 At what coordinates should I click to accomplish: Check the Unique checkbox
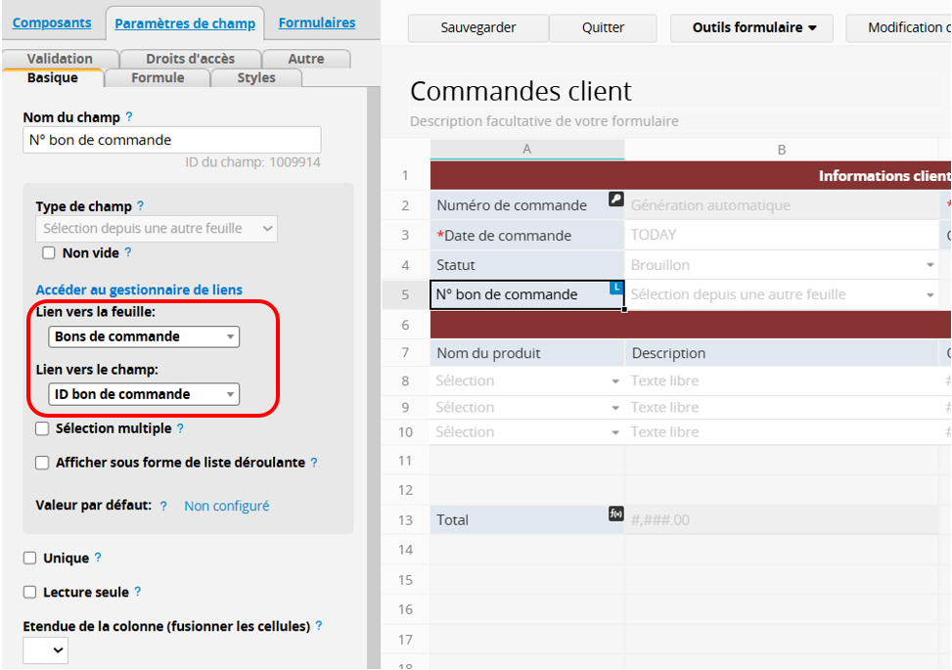tap(29, 558)
